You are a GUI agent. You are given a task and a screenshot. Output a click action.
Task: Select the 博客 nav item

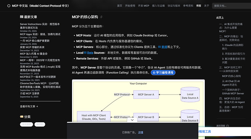[x=199, y=6]
